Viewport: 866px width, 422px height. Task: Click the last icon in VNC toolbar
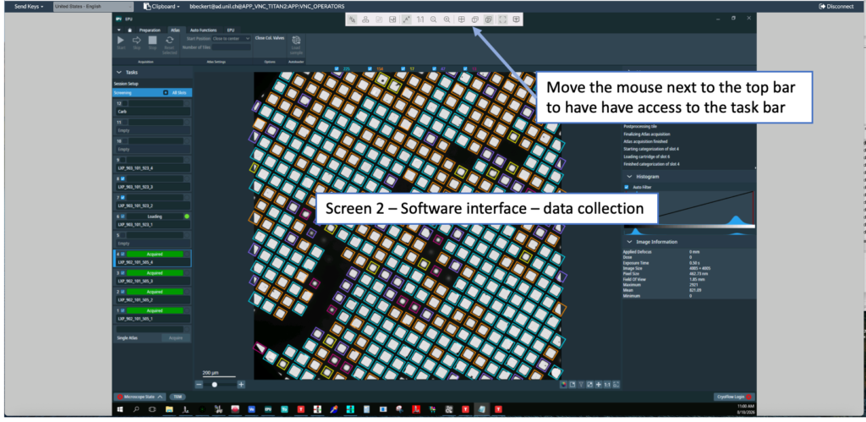(516, 19)
